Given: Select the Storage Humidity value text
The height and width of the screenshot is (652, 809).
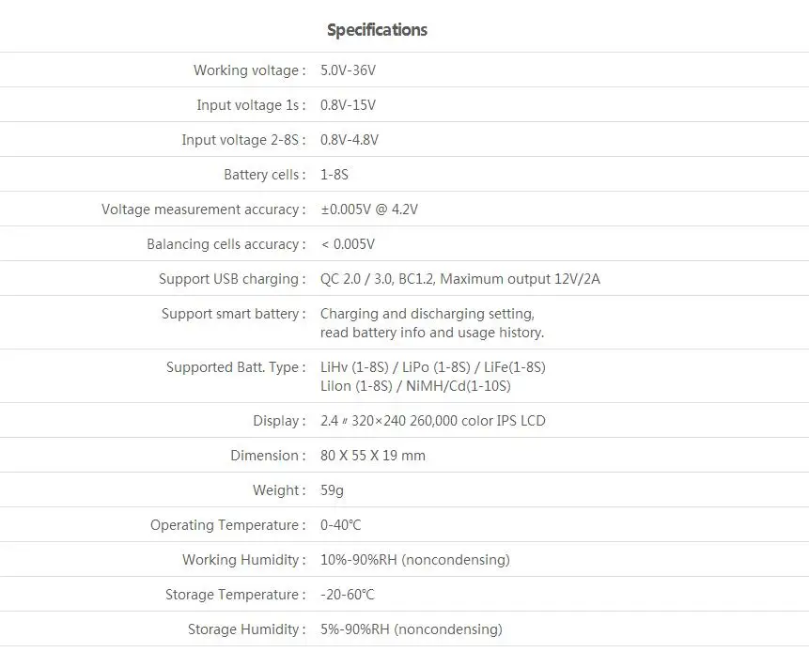Looking at the screenshot, I should click(412, 629).
